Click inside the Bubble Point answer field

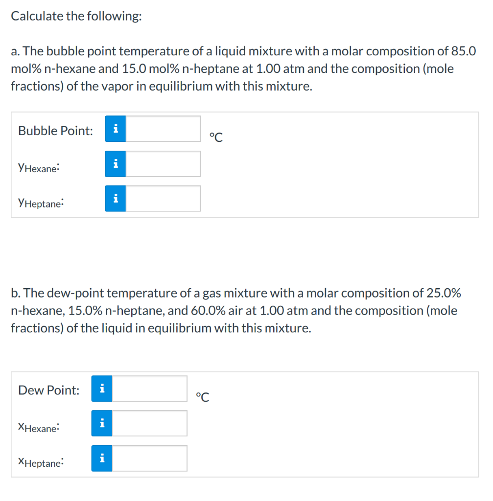coord(164,129)
